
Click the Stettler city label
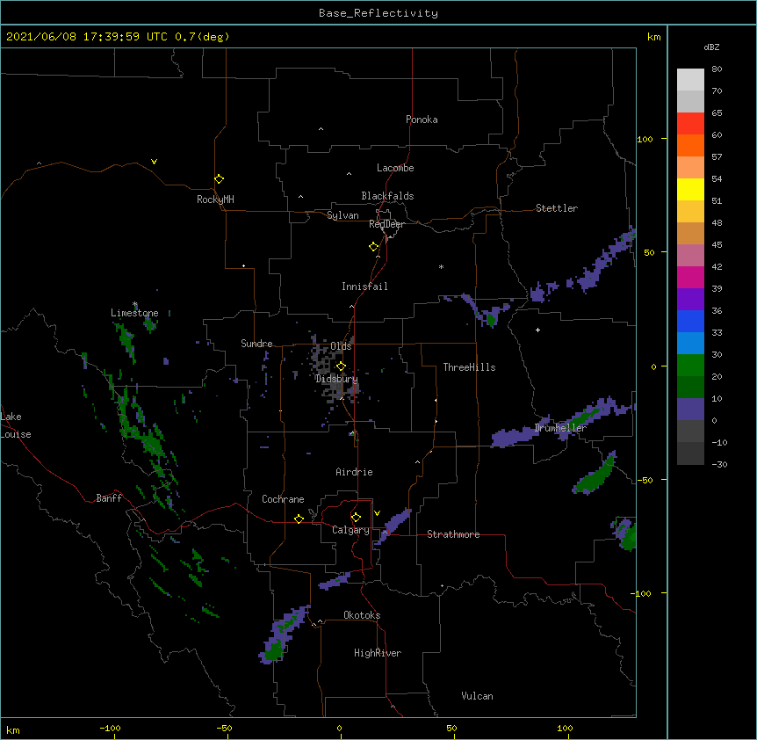557,208
